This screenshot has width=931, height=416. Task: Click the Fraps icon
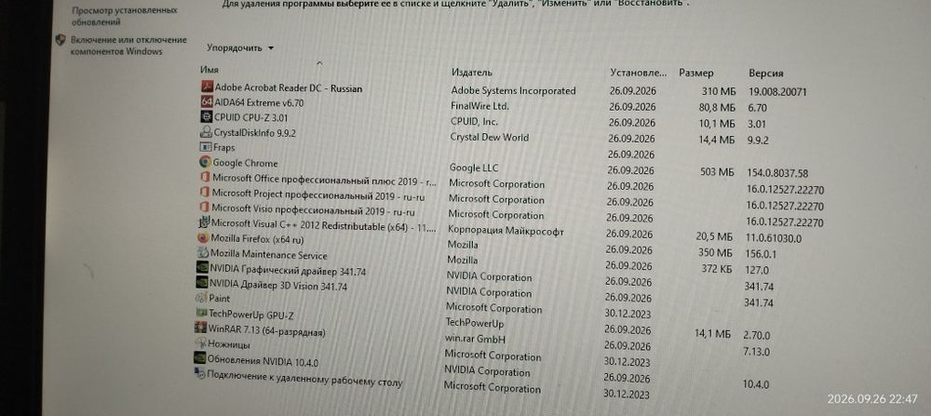(x=206, y=147)
